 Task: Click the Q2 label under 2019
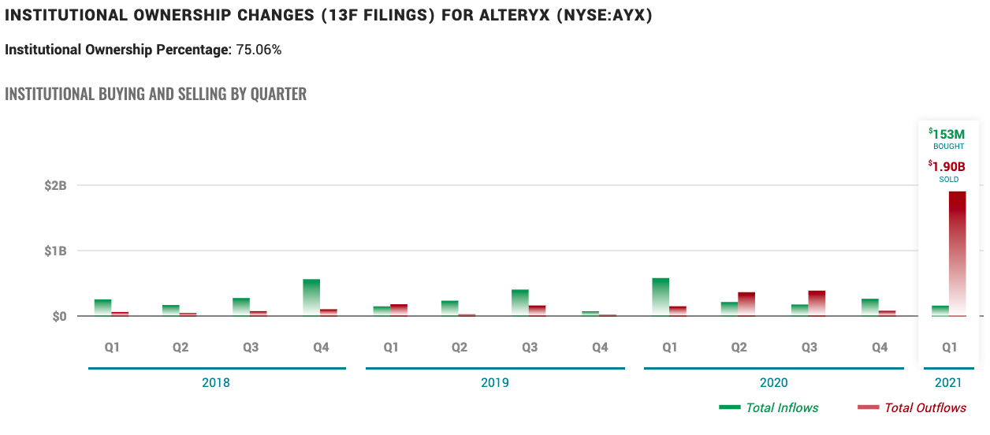[x=460, y=348]
